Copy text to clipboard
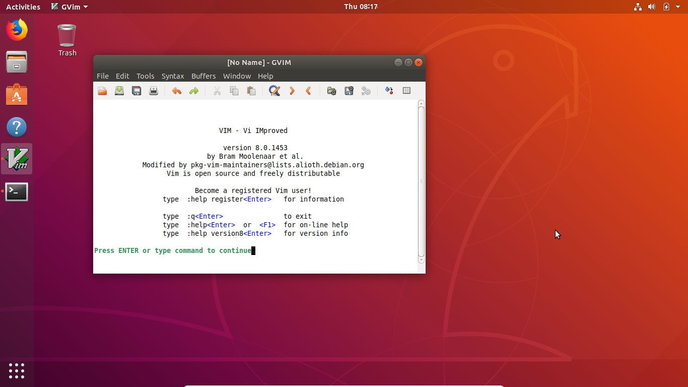Image resolution: width=688 pixels, height=387 pixels. (x=234, y=91)
